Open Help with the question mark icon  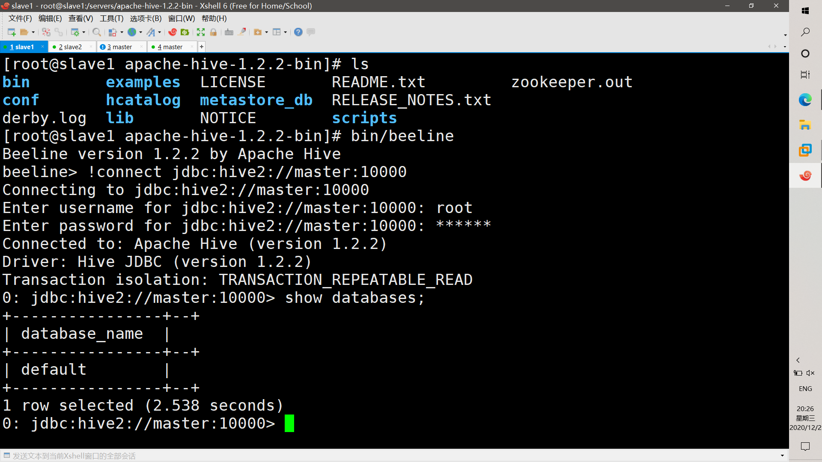(298, 32)
